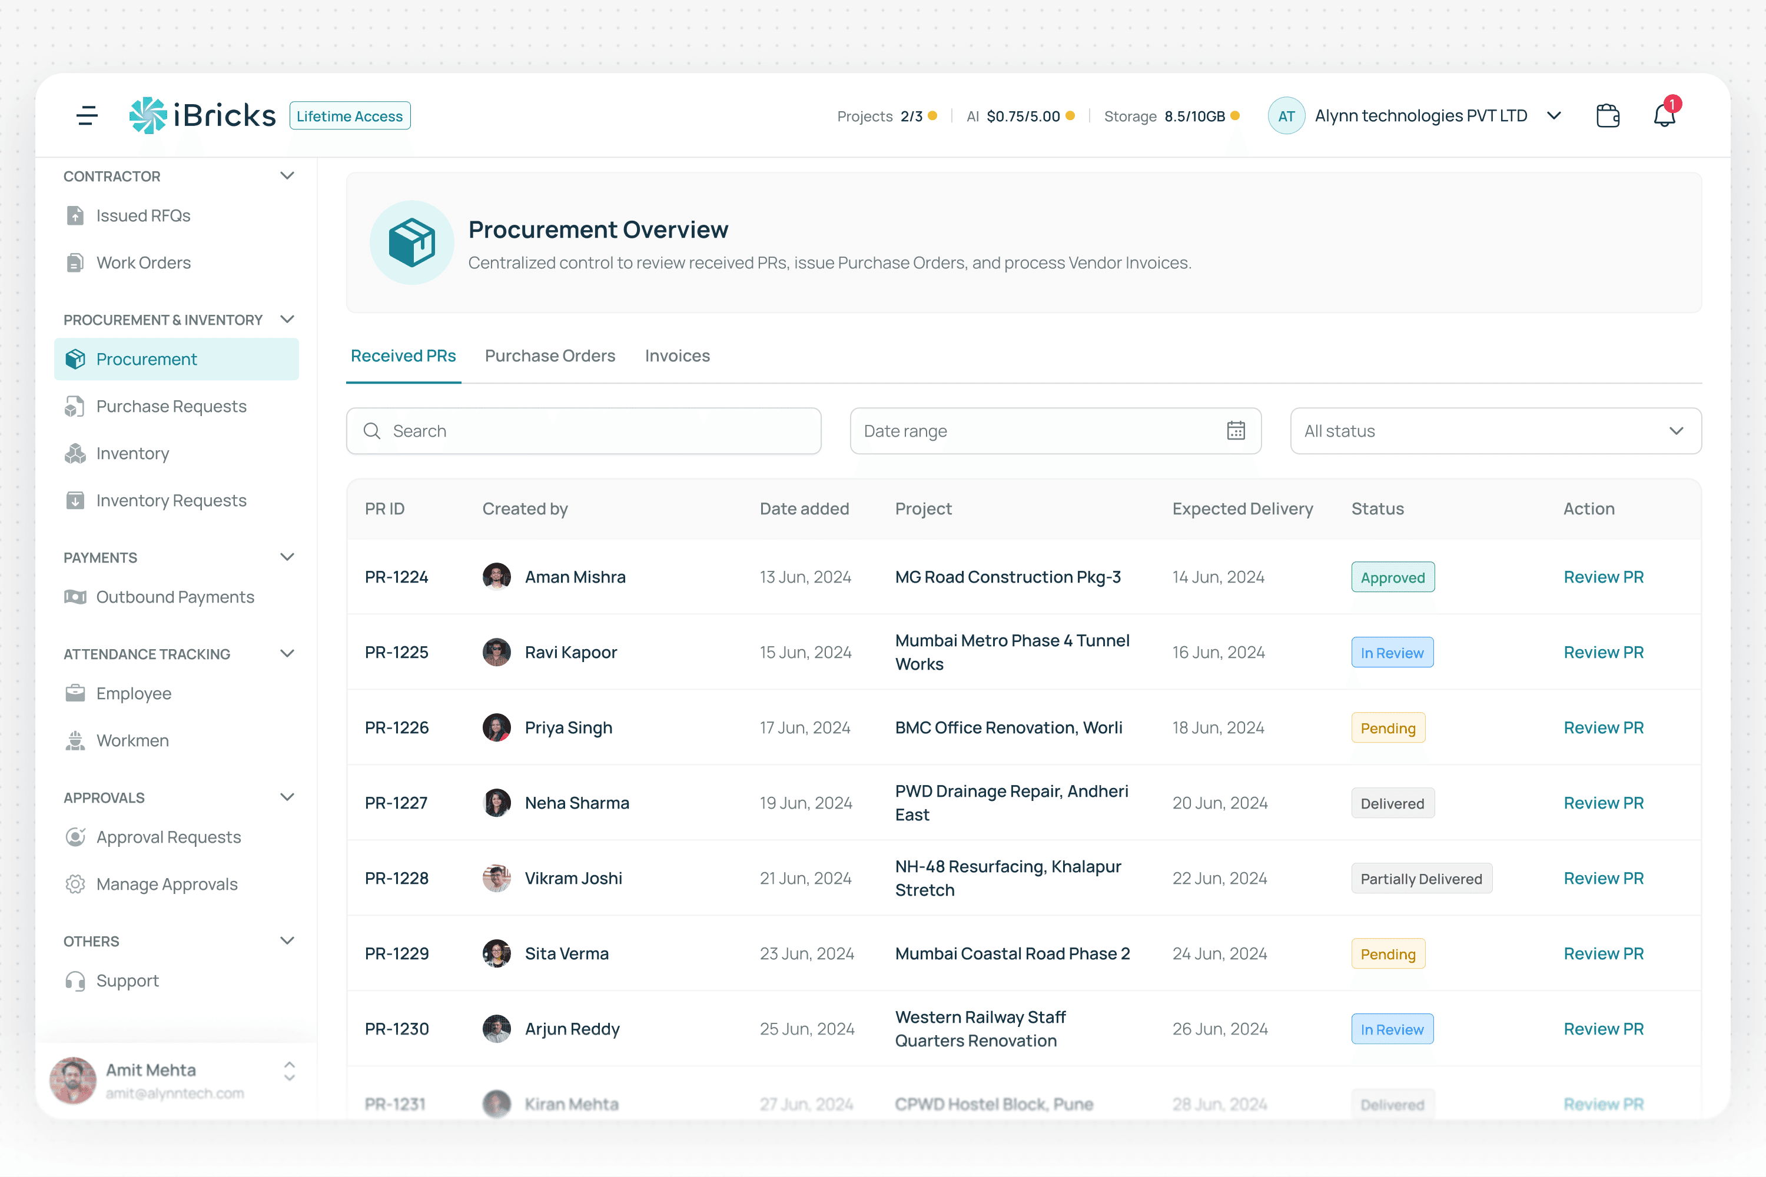
Task: Click Inventory cubes icon
Action: point(75,453)
